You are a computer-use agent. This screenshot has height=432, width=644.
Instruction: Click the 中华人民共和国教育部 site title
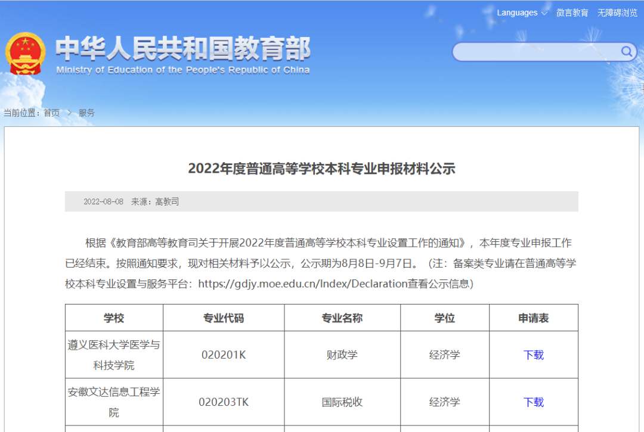(x=183, y=49)
